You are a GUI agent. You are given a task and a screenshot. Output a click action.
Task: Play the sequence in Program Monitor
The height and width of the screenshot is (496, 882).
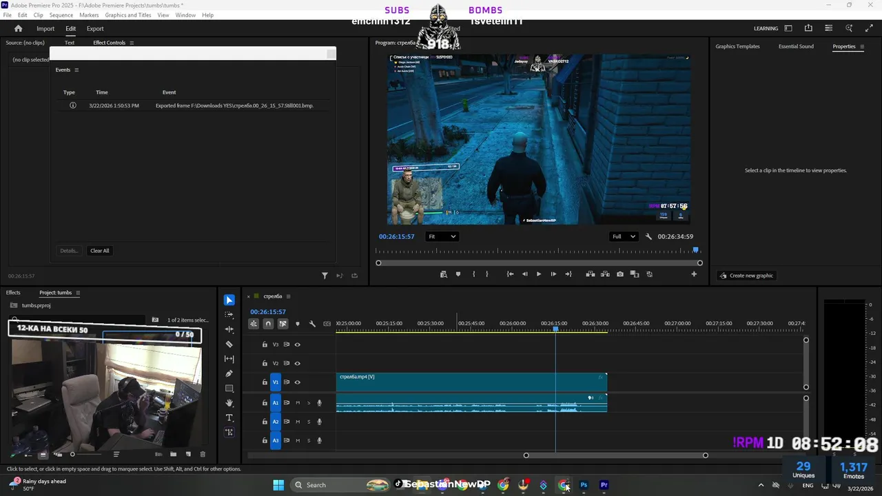[x=539, y=274]
